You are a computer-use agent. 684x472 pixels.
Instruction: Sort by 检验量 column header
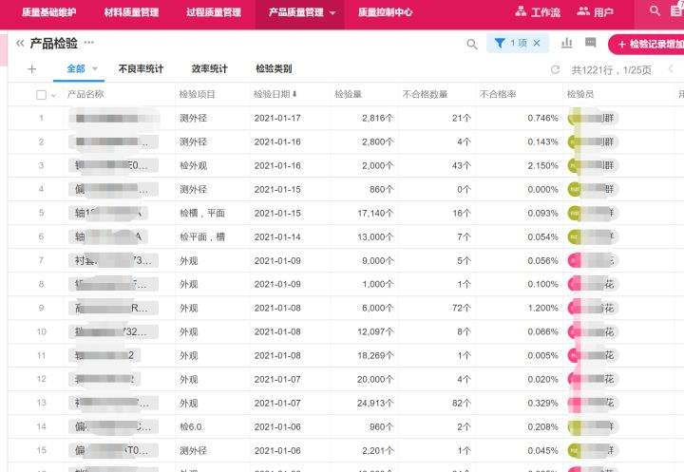[348, 94]
